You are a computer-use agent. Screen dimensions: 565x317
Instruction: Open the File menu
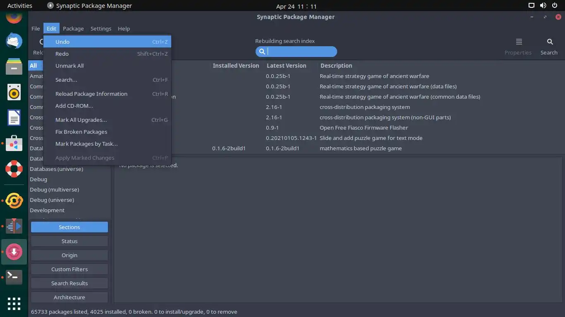[x=36, y=28]
